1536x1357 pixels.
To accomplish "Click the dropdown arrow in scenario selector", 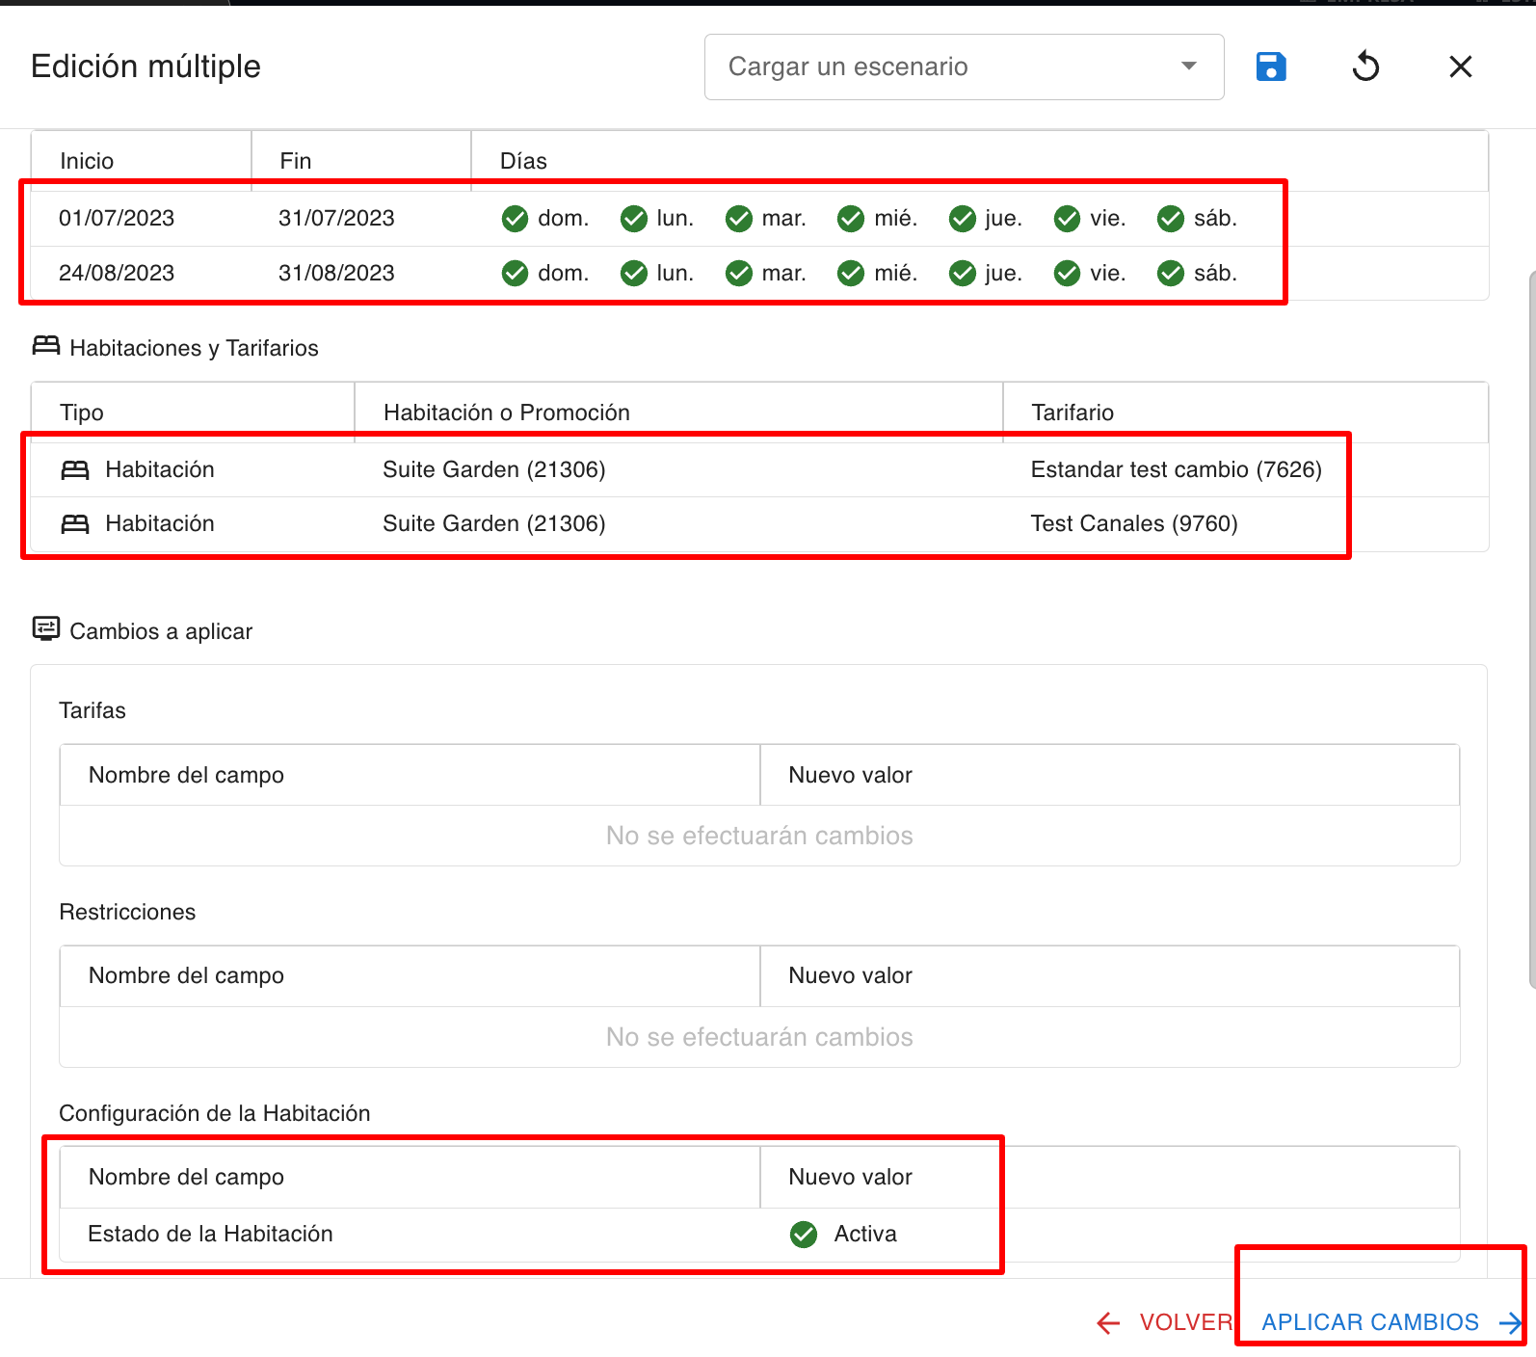I will (x=1189, y=67).
